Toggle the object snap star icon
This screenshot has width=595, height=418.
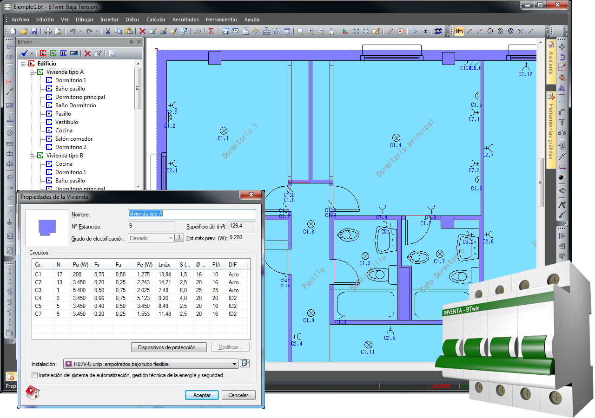click(x=366, y=31)
